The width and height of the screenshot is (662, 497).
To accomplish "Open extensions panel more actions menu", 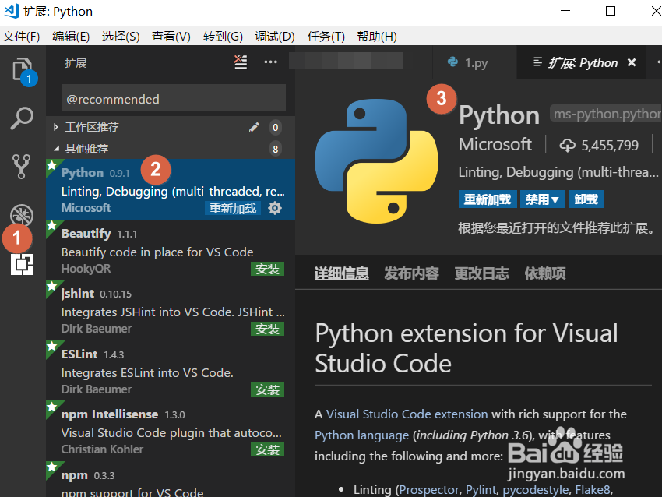I will coord(270,62).
